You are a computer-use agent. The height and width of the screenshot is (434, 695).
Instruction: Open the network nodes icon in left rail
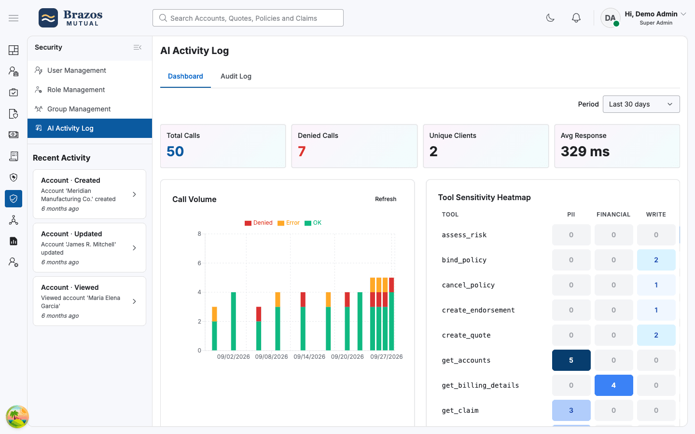coord(14,220)
